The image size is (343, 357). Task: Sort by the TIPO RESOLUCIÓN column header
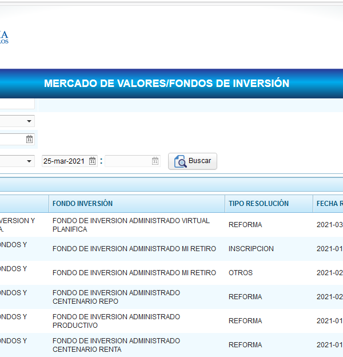(258, 204)
